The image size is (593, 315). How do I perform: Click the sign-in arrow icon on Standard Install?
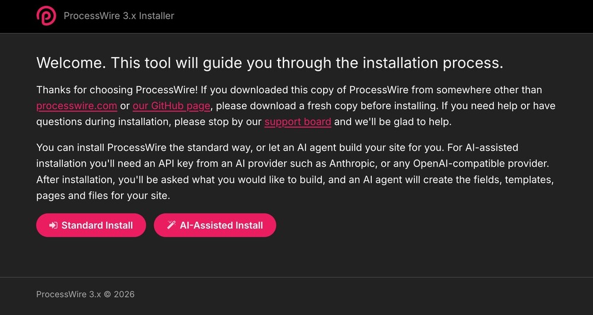click(x=53, y=225)
